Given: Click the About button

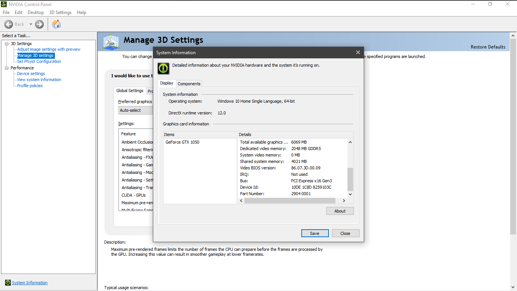Looking at the screenshot, I should [x=340, y=211].
